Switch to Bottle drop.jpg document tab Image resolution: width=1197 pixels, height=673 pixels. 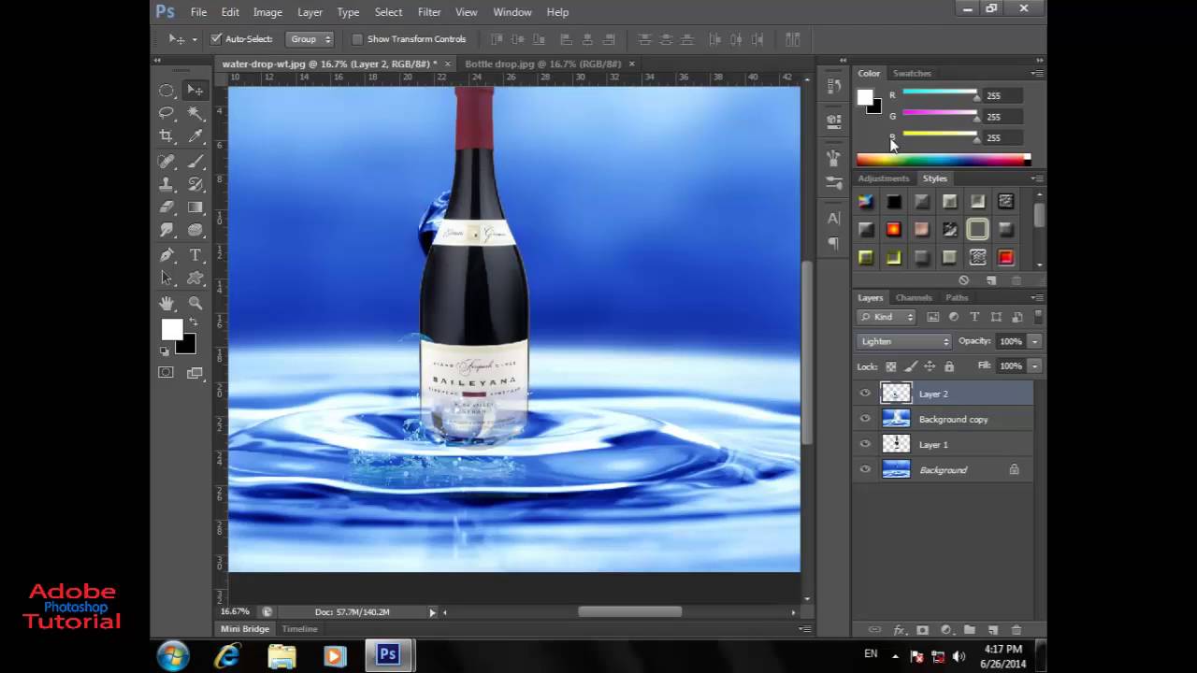(x=542, y=64)
